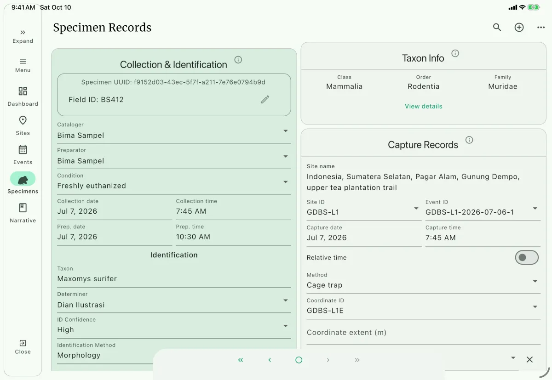Open the Menu hamburger icon
Image resolution: width=552 pixels, height=380 pixels.
(x=23, y=65)
